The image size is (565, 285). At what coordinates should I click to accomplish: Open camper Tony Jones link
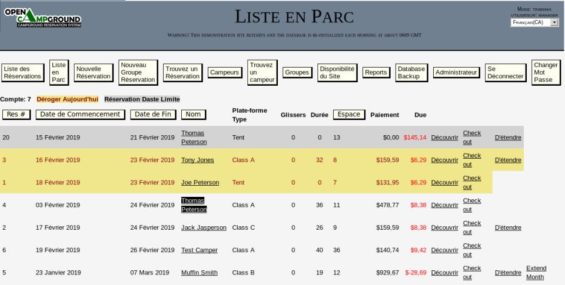[x=198, y=160]
